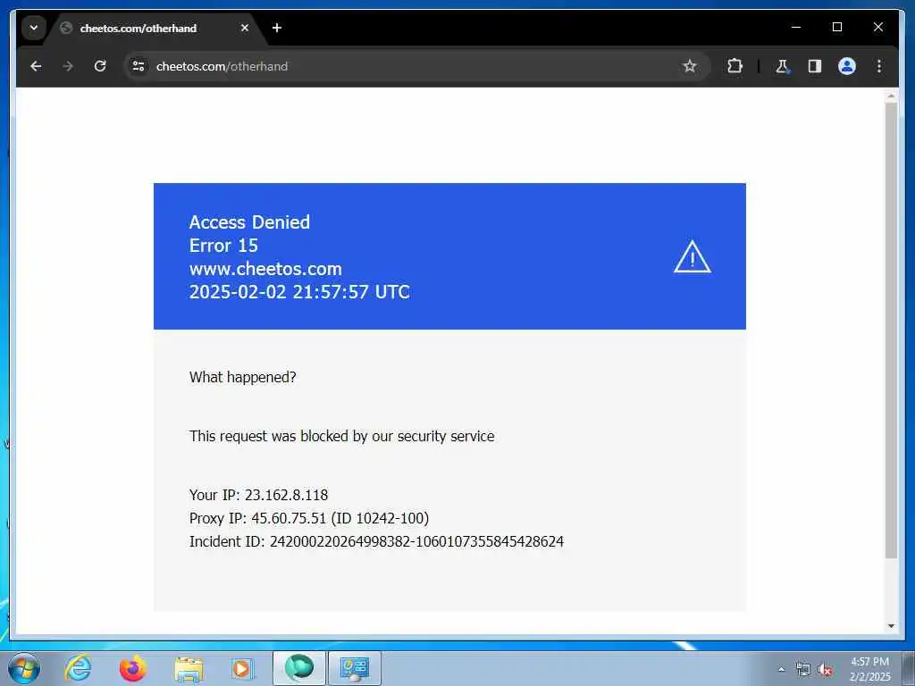Launch Firefox from the taskbar
The image size is (915, 686).
(133, 668)
